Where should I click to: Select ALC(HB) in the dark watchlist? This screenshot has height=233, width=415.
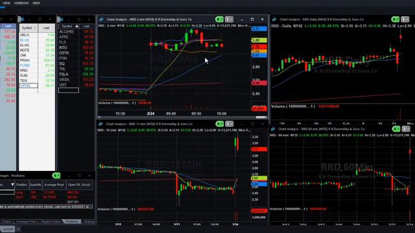pos(66,32)
